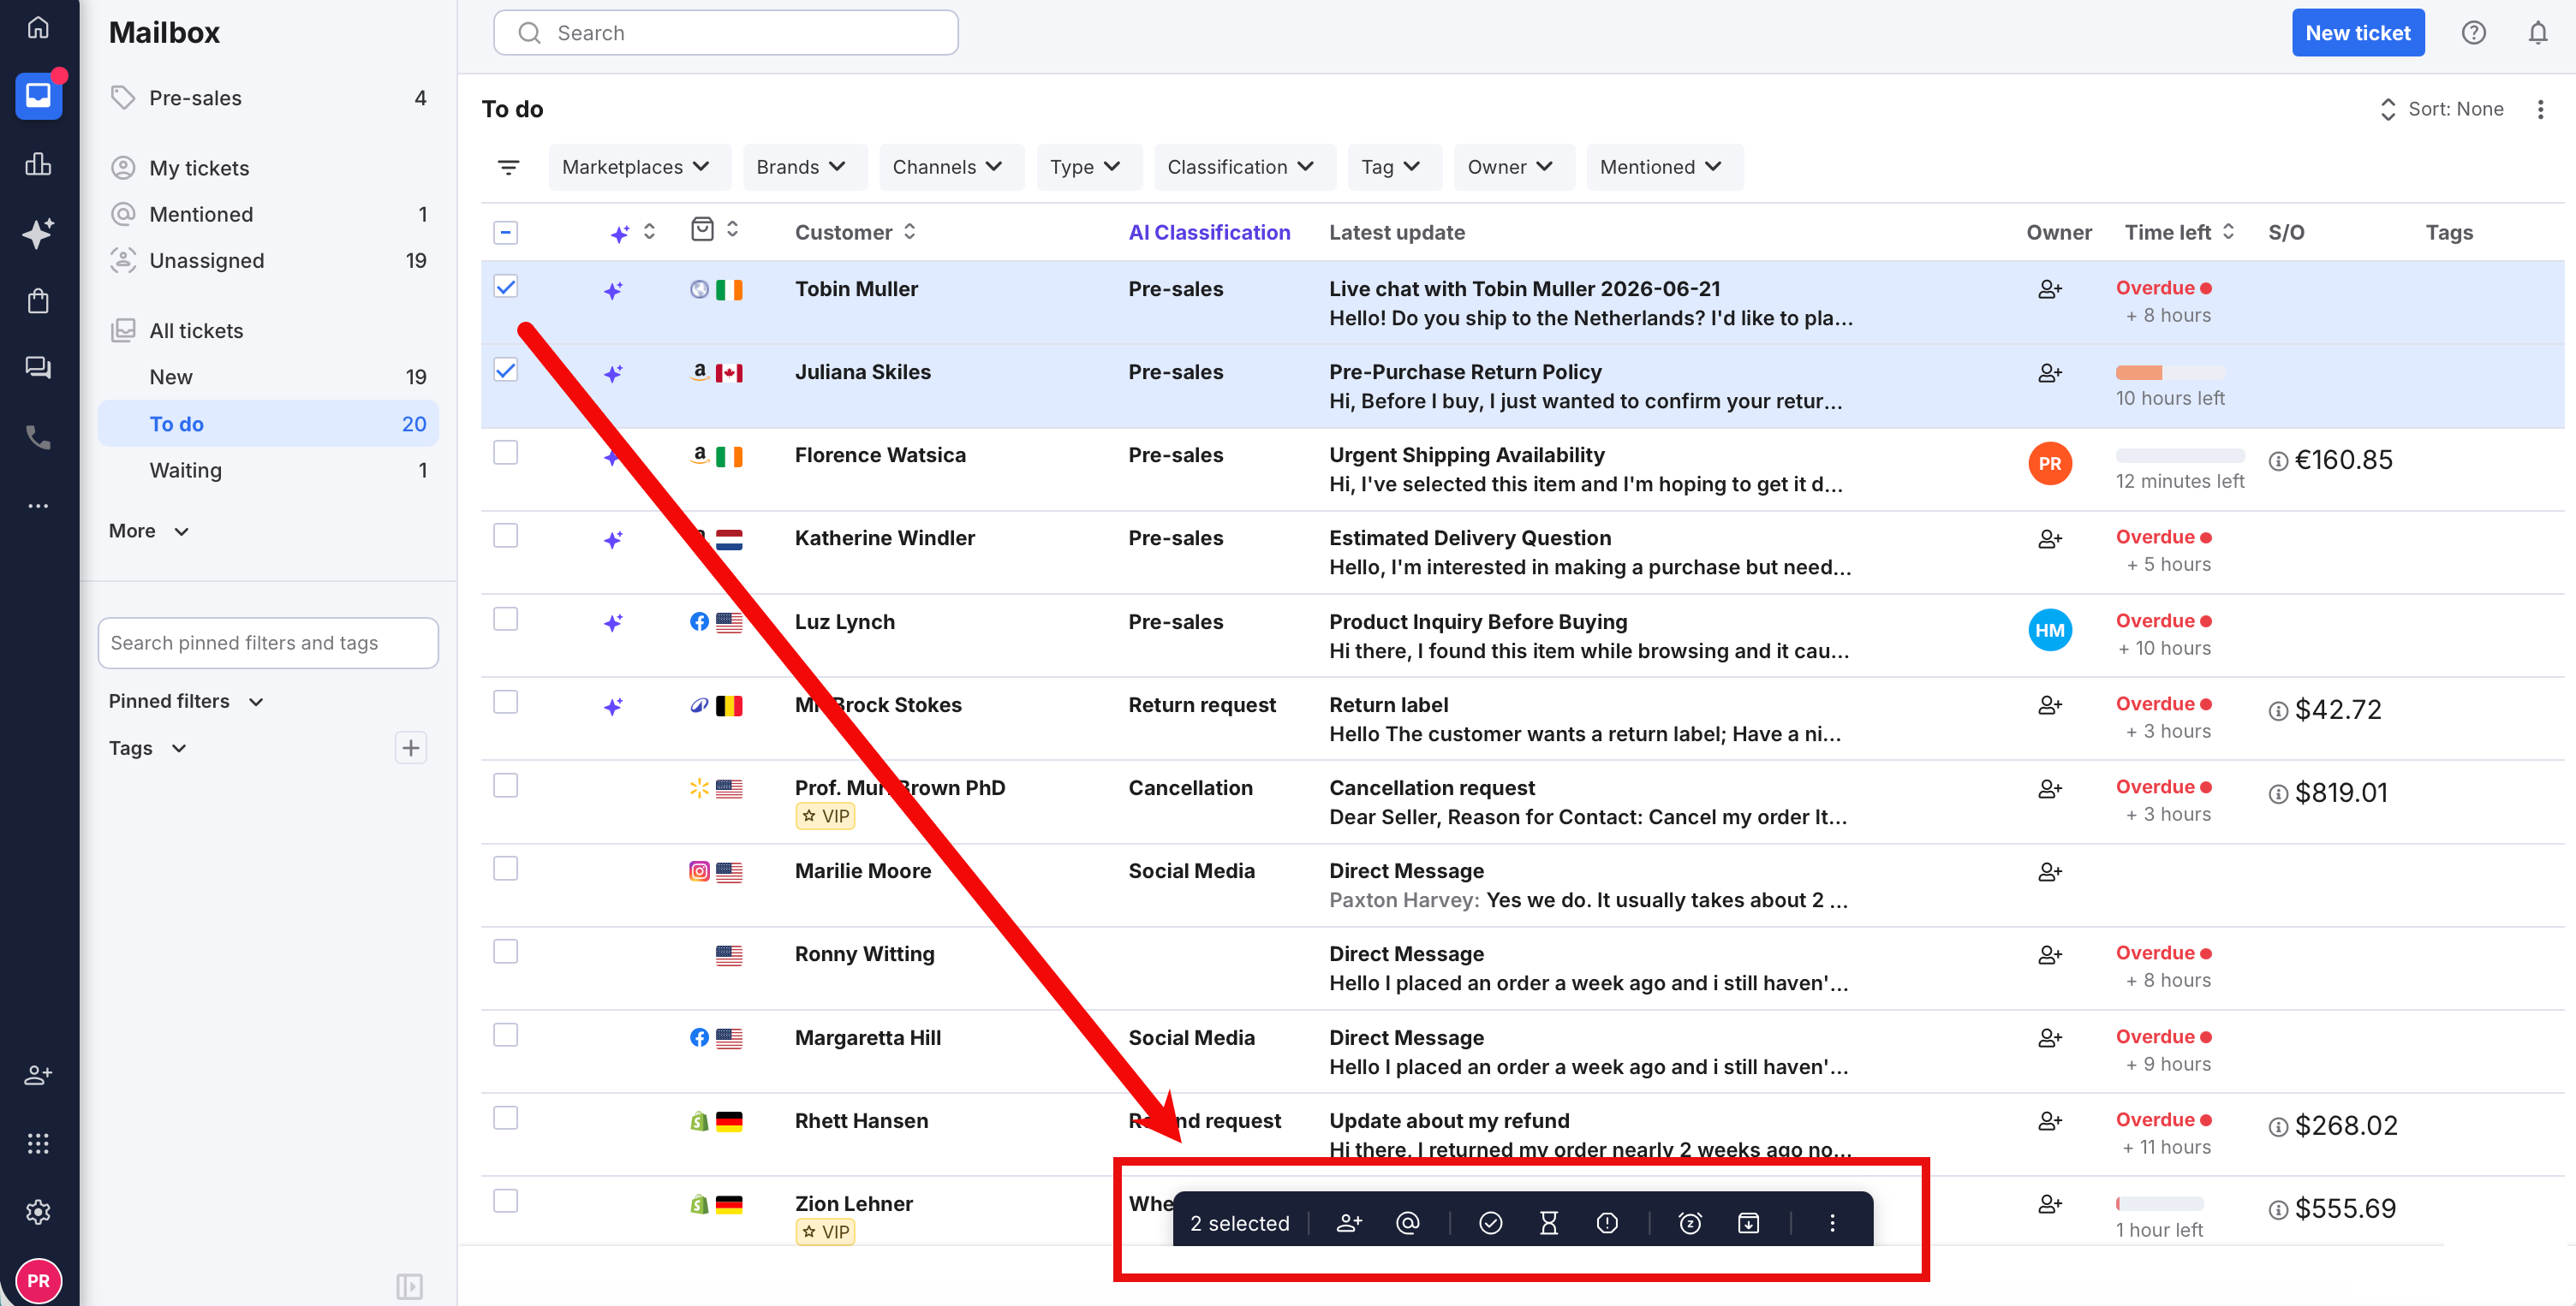
Task: Uncheck the Tobin Muller ticket checkbox
Action: [506, 287]
